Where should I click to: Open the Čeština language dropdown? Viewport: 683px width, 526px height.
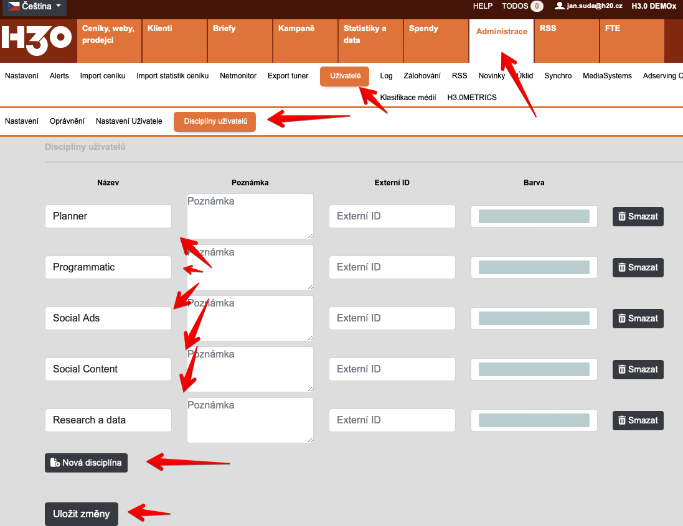tap(34, 7)
